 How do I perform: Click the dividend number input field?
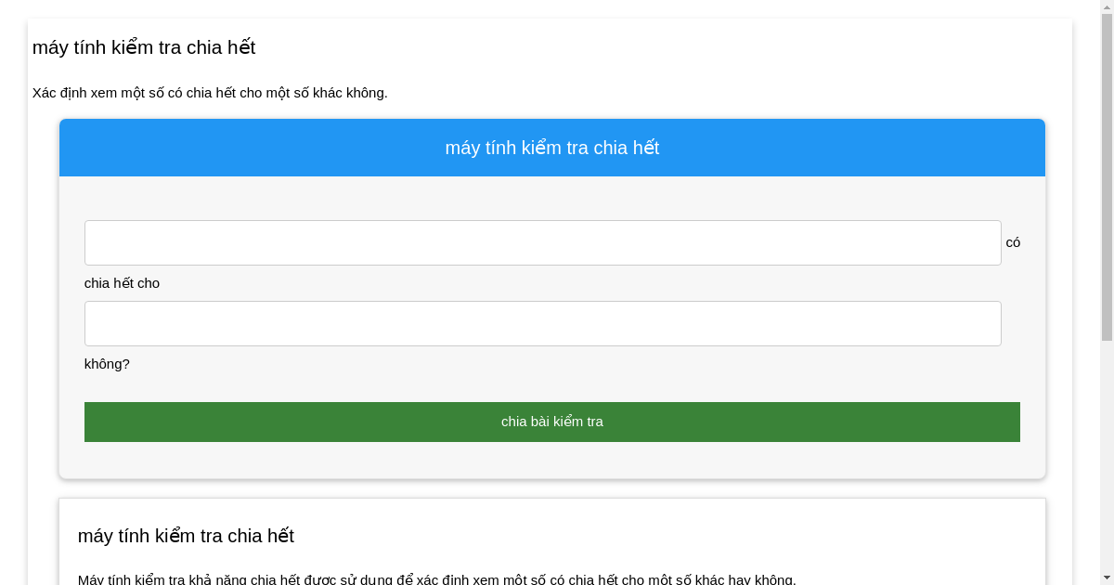[543, 242]
